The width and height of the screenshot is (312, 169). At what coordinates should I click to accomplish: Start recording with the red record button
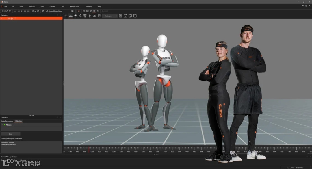pyautogui.click(x=79, y=11)
